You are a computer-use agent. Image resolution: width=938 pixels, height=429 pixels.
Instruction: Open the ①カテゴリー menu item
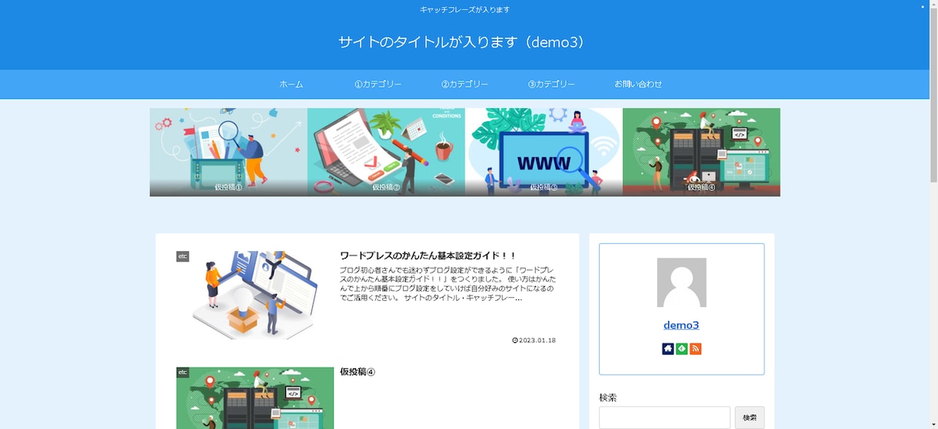pos(378,84)
